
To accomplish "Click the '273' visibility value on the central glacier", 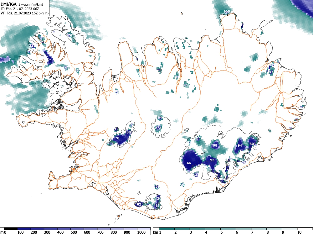I will [x=158, y=128].
